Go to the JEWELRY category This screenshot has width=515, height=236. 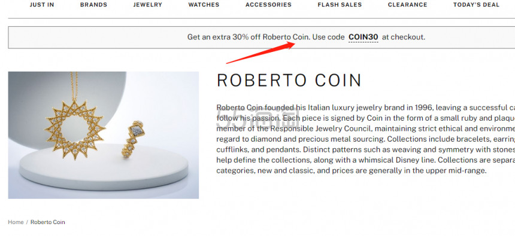147,5
